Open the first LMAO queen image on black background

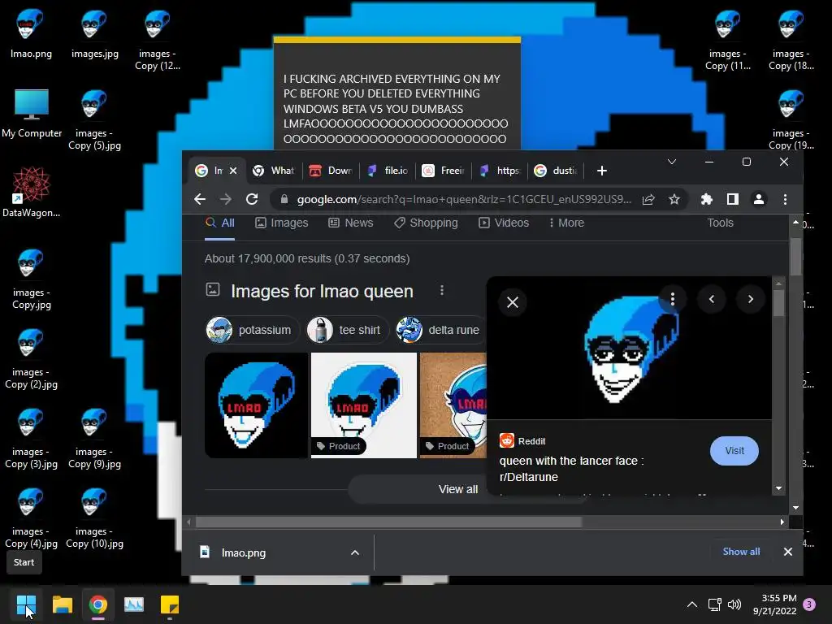coord(256,405)
